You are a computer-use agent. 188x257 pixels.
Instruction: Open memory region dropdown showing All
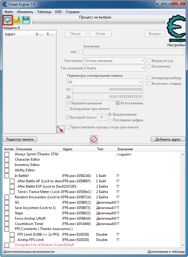(104, 82)
